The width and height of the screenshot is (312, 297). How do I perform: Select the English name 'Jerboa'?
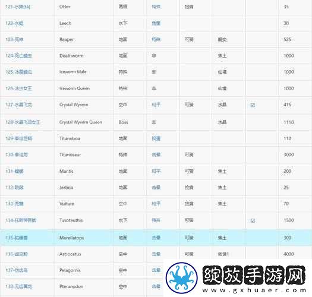(x=66, y=187)
